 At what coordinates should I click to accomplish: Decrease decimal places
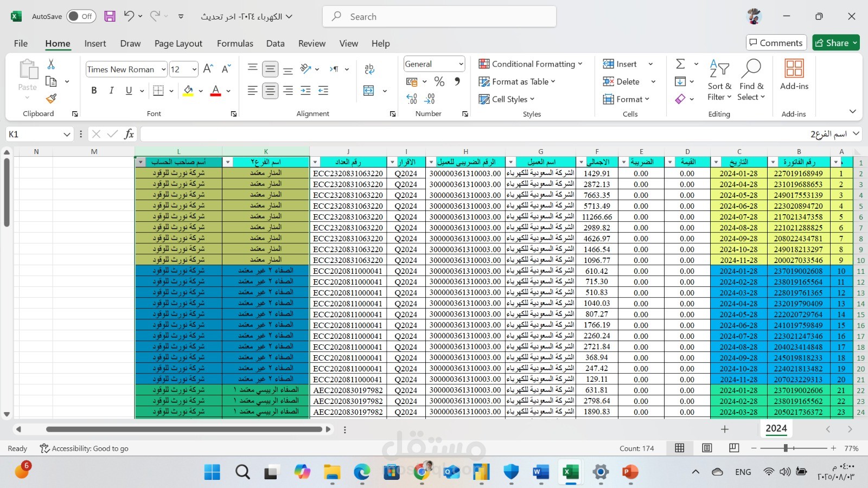[430, 99]
